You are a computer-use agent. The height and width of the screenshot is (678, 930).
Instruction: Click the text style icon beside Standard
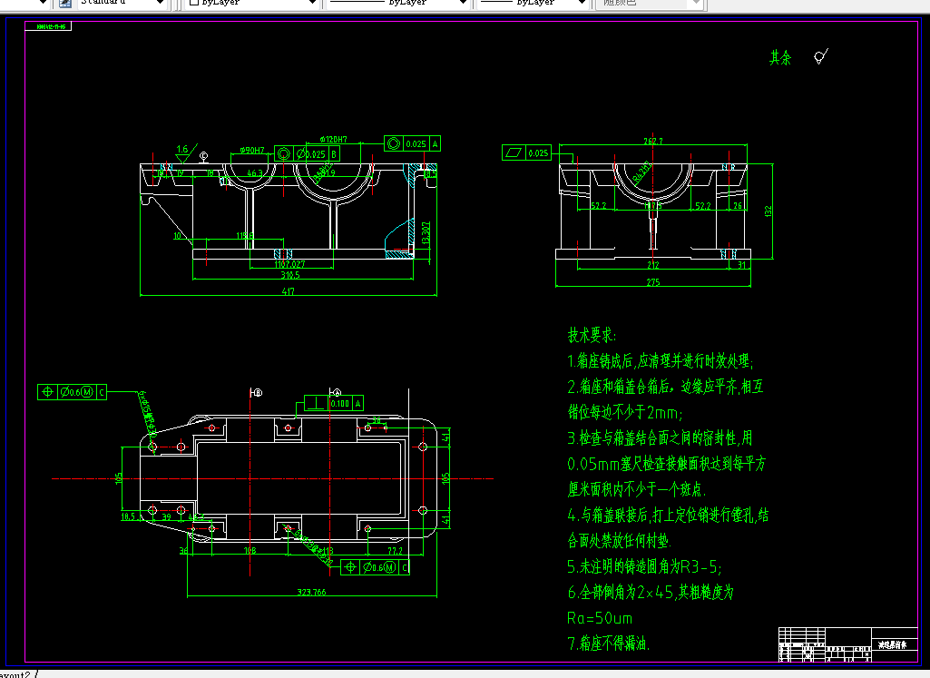[x=65, y=3]
